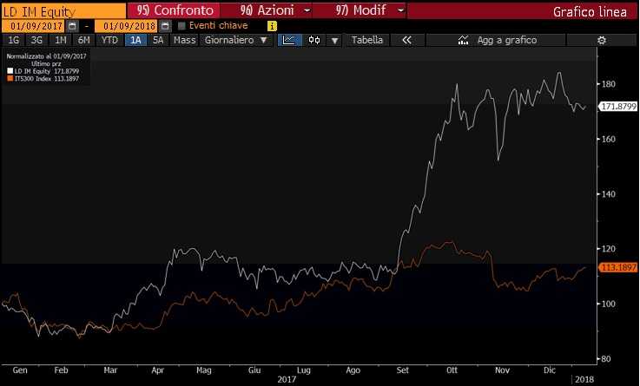Collapse panel with the double chevron icon
640x386 pixels.
[407, 40]
